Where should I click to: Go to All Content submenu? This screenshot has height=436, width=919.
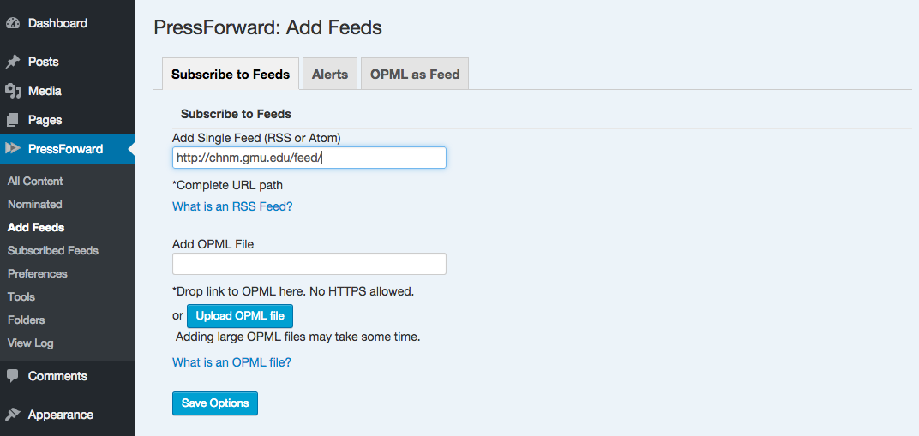pyautogui.click(x=35, y=182)
